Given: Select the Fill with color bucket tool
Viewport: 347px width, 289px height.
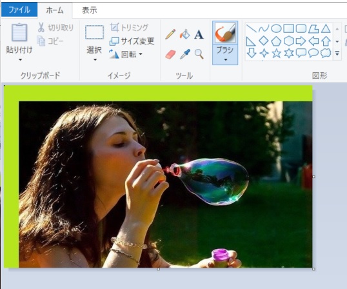Looking at the screenshot, I should pos(184,34).
